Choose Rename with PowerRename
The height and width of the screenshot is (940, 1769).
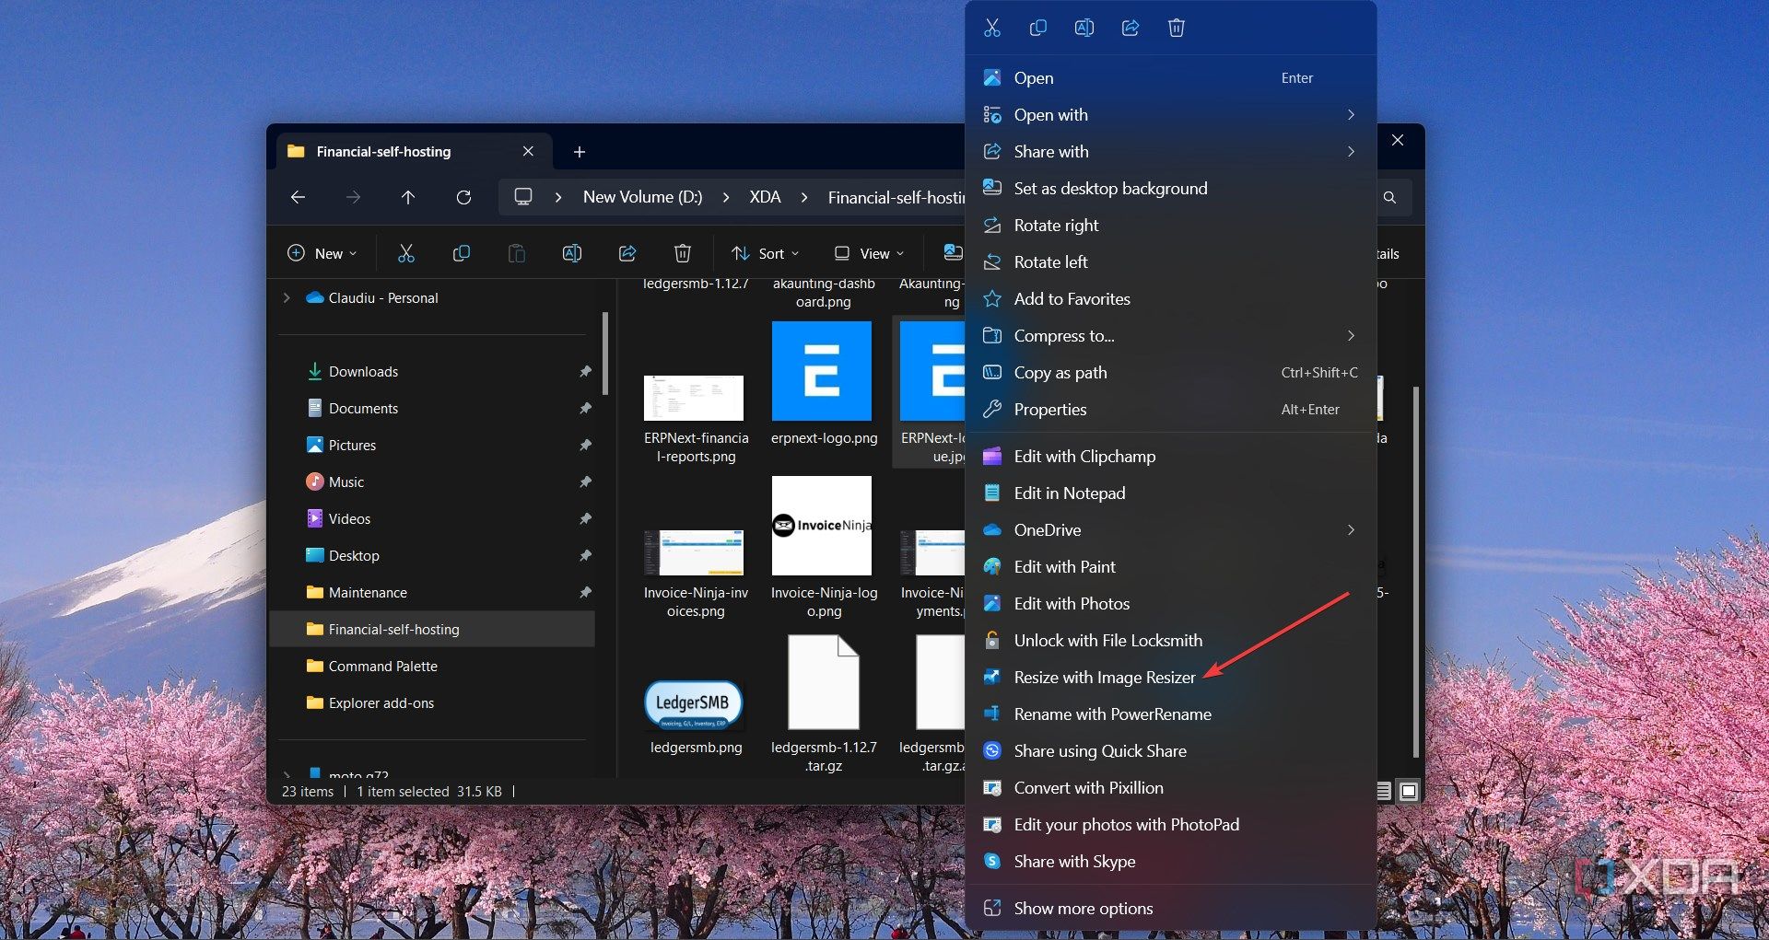[x=1170, y=714]
